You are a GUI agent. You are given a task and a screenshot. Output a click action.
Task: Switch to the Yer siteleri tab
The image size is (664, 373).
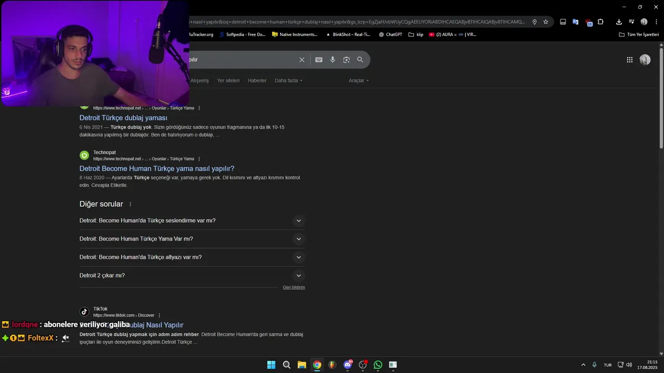[228, 80]
